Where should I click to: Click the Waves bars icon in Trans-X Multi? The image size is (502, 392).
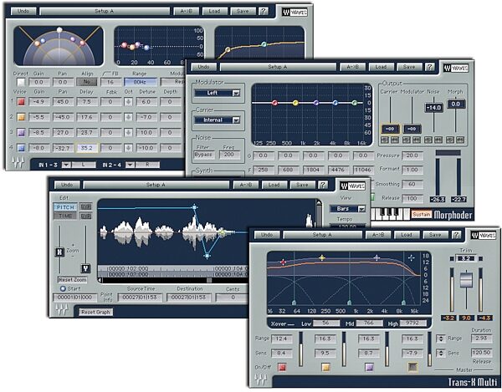tap(261, 379)
